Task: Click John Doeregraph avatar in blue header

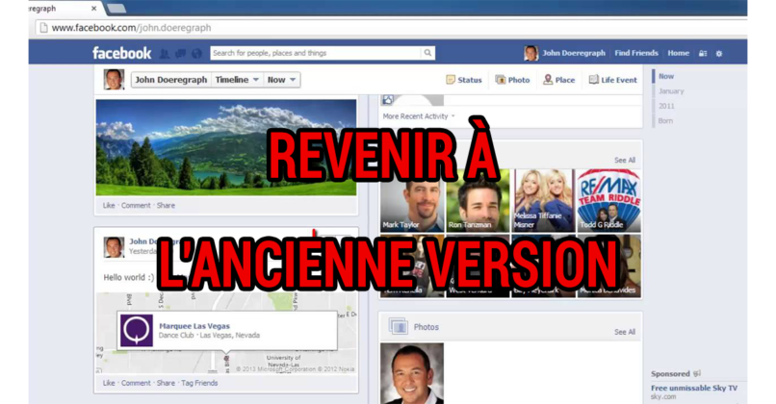Action: (x=531, y=53)
